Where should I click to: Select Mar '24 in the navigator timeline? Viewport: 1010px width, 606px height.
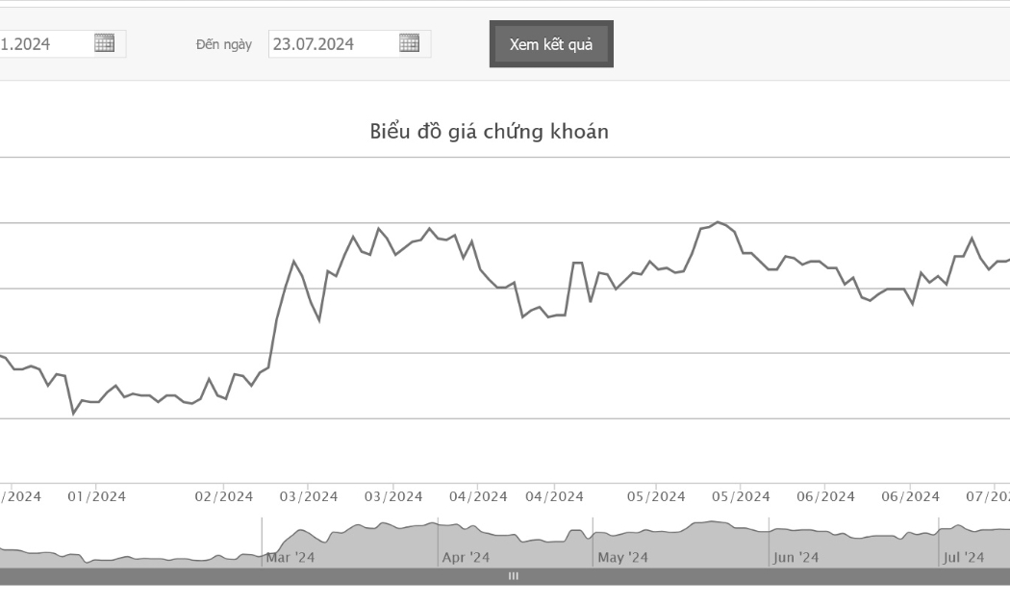290,557
